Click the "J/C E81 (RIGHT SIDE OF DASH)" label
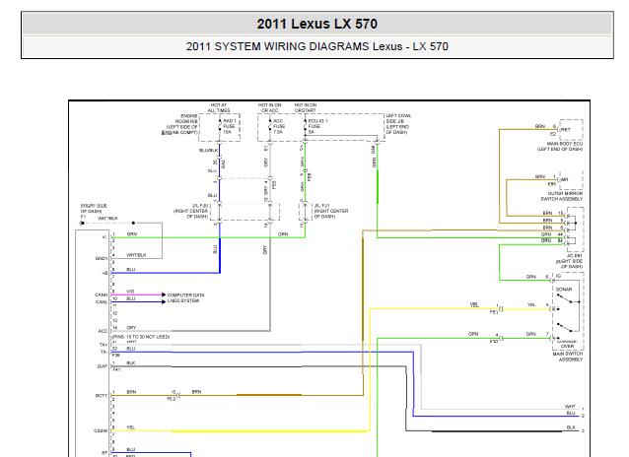 click(570, 261)
